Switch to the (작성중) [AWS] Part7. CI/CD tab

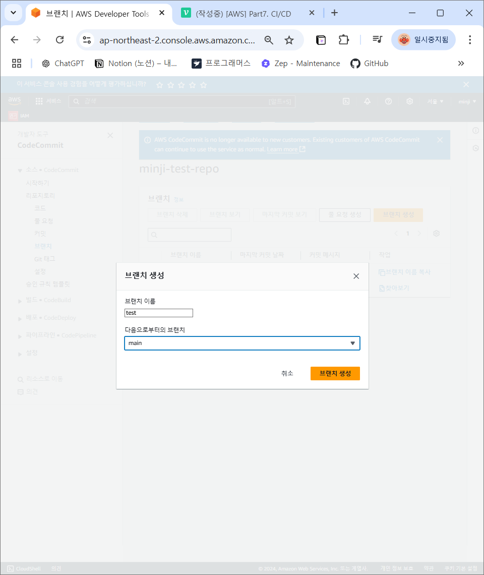(x=244, y=14)
